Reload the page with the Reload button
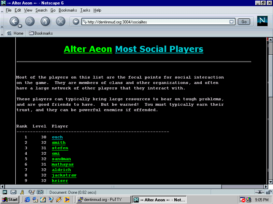Viewport: 273px width, 204px height. (45, 21)
